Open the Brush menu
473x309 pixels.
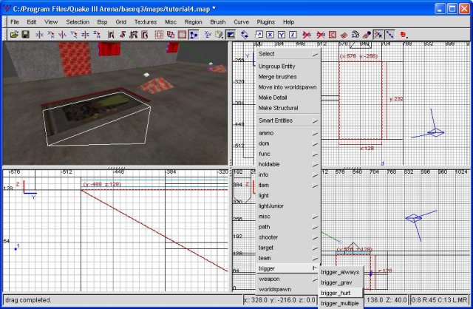(218, 22)
